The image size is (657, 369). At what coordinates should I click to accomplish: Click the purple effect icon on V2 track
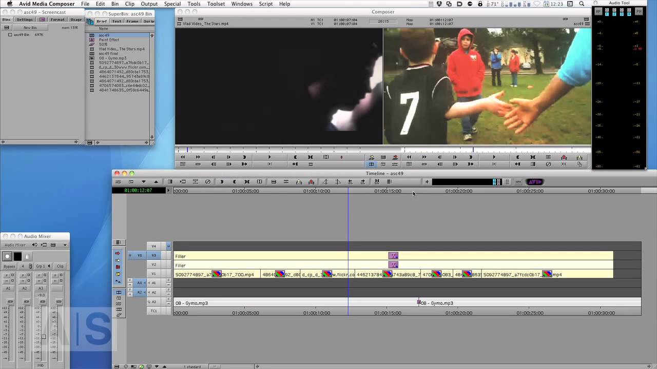[x=393, y=265]
